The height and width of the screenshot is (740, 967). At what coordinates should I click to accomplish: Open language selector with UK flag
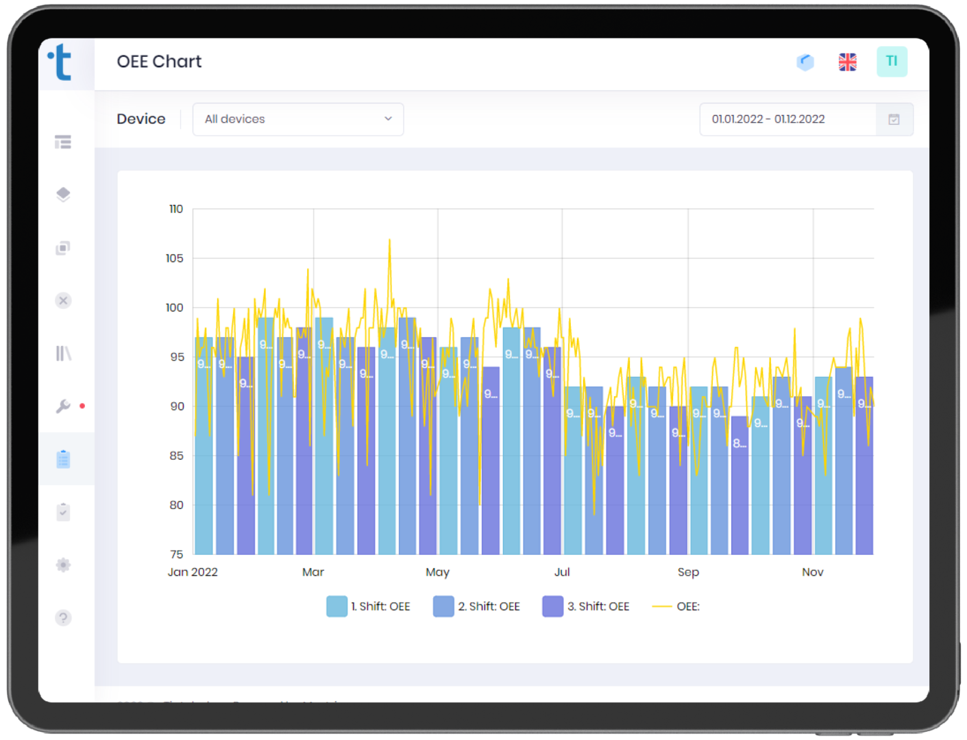point(848,62)
